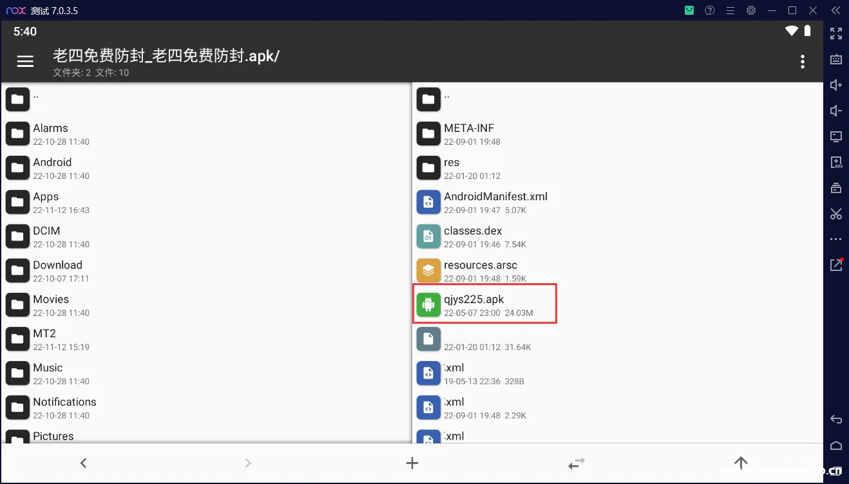Click the share icon with red notification dot
The image size is (849, 484).
tap(835, 264)
